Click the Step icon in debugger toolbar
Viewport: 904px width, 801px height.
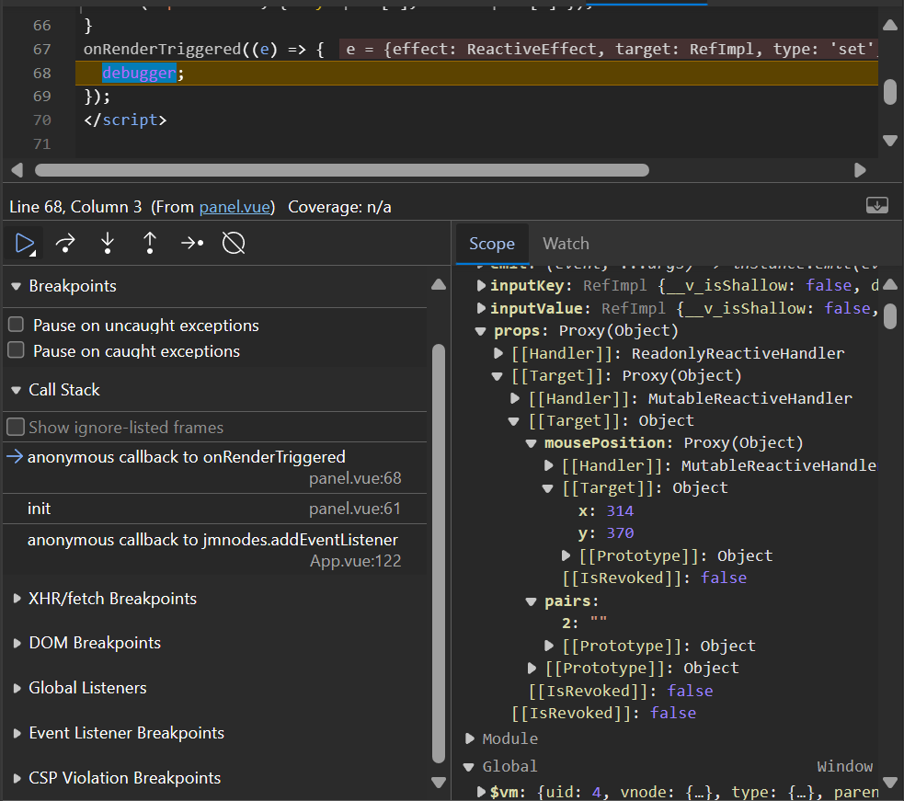click(x=191, y=243)
